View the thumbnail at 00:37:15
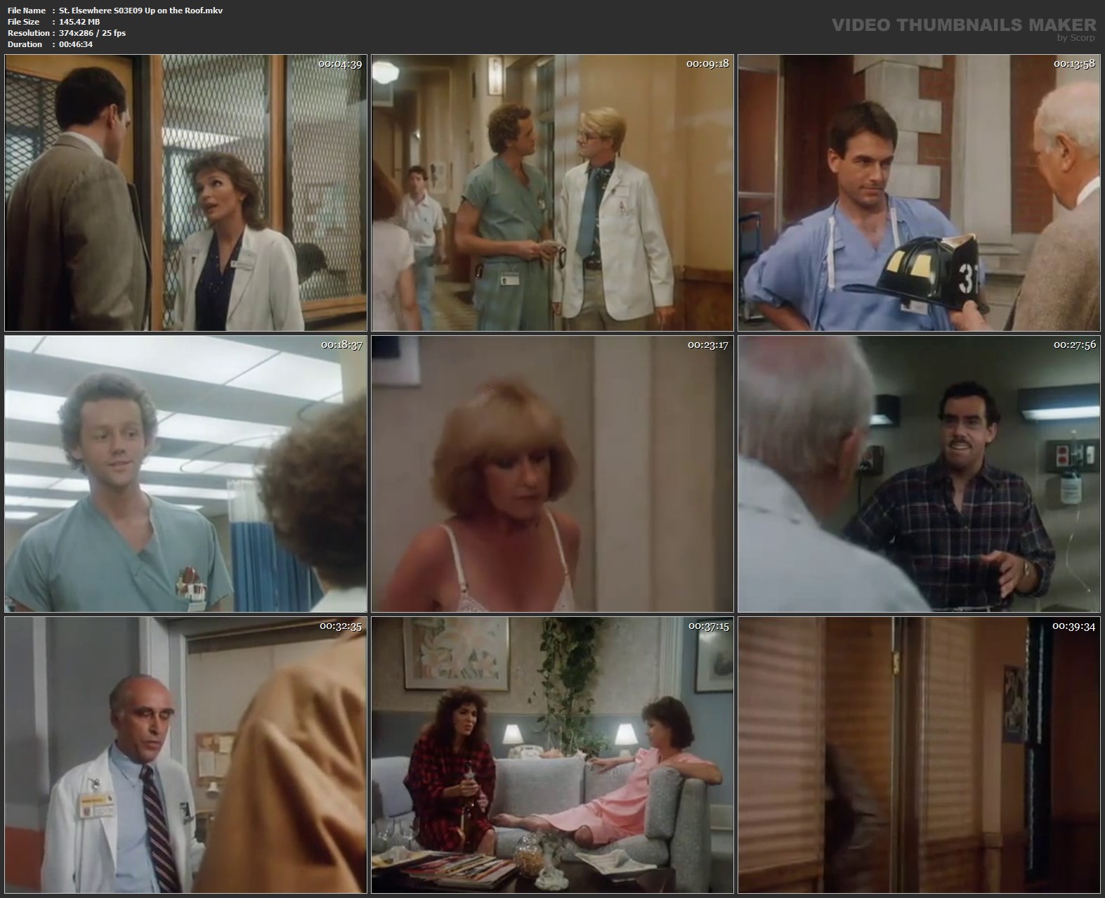 click(x=552, y=755)
